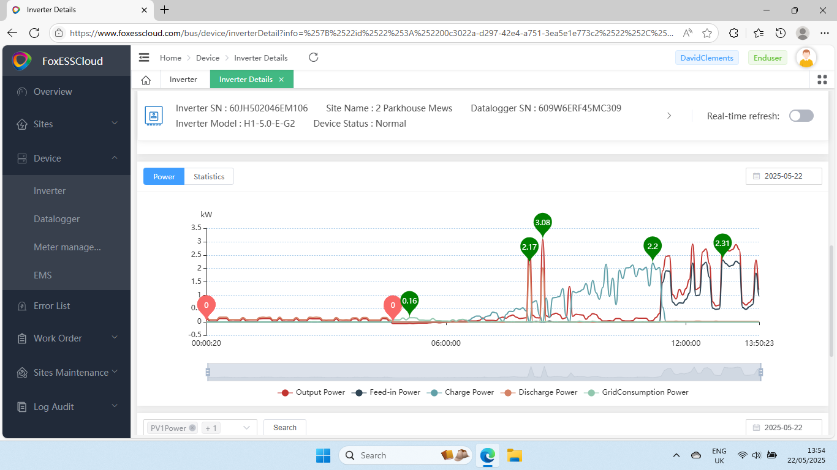Click the chart time range zoom slider

pyautogui.click(x=484, y=371)
